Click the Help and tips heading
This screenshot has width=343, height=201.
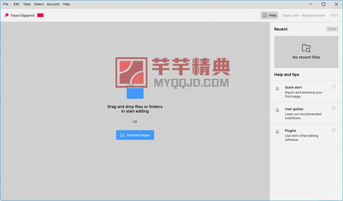coord(287,75)
